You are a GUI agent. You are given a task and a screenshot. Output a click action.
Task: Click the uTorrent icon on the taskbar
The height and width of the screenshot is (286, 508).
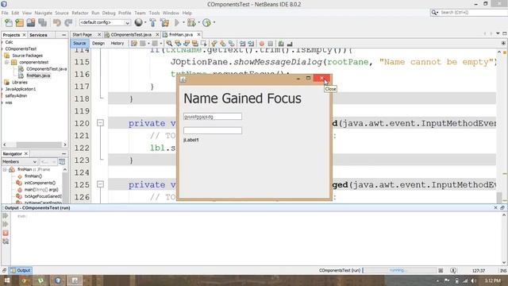(40, 280)
